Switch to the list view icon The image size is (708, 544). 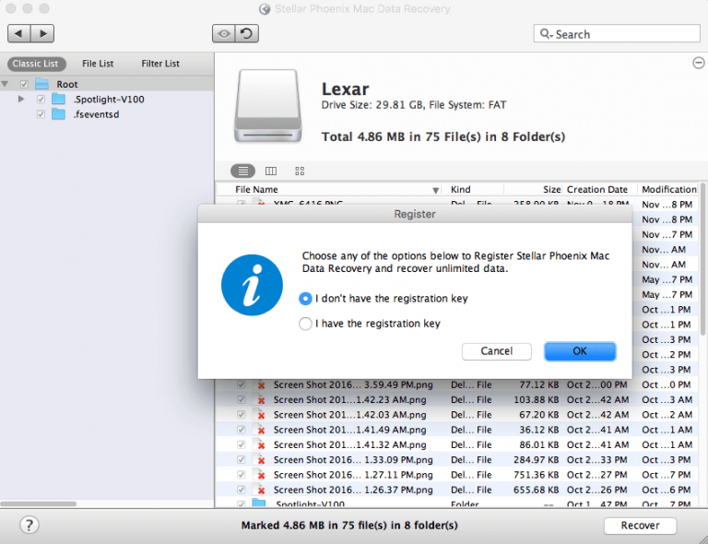click(x=243, y=171)
